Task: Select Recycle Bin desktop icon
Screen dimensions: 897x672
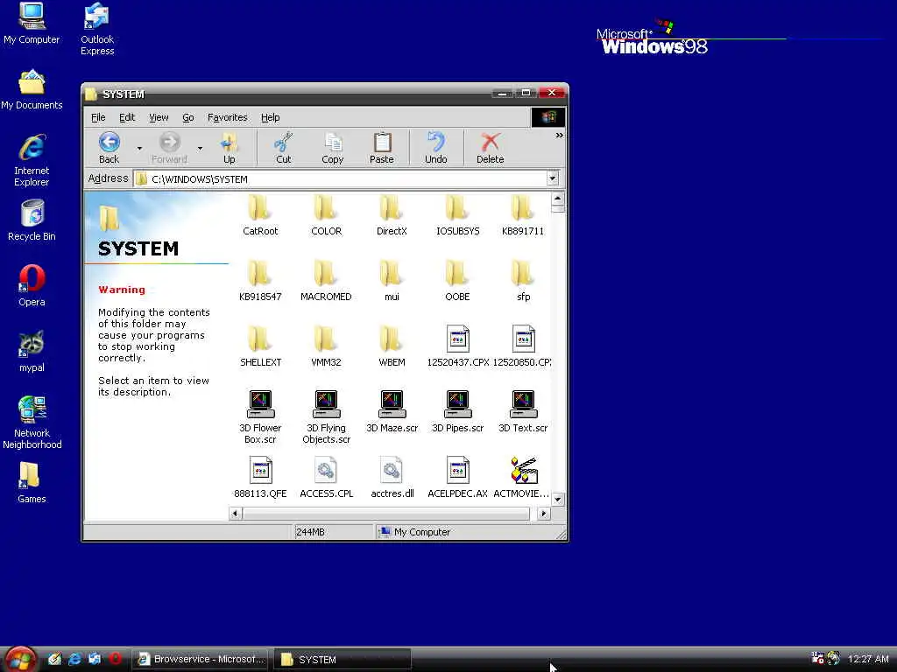Action: pyautogui.click(x=32, y=220)
